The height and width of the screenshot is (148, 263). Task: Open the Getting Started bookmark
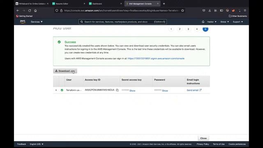click(24, 16)
